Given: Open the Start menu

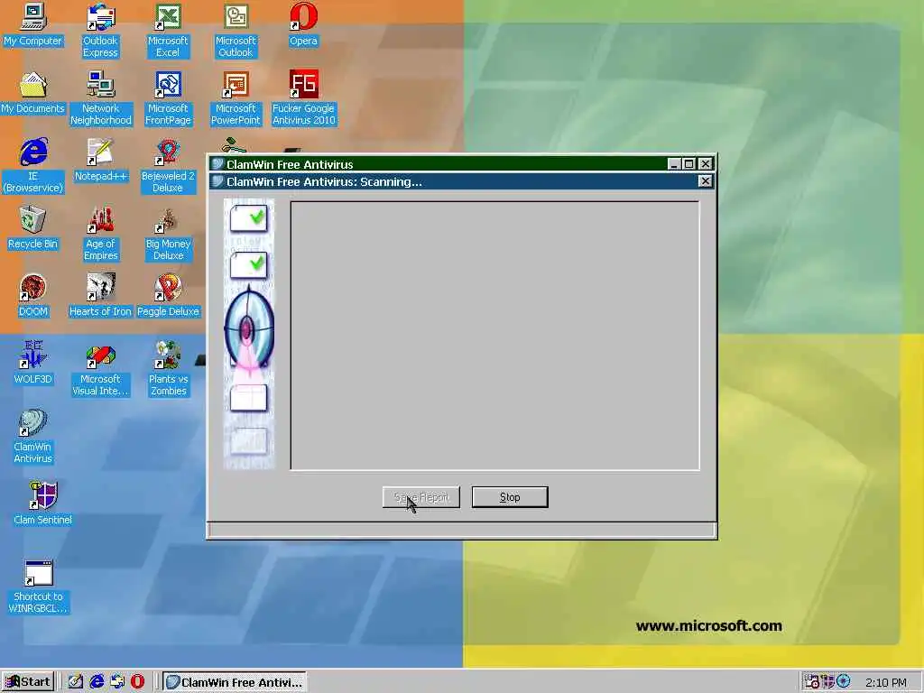Looking at the screenshot, I should [x=28, y=682].
